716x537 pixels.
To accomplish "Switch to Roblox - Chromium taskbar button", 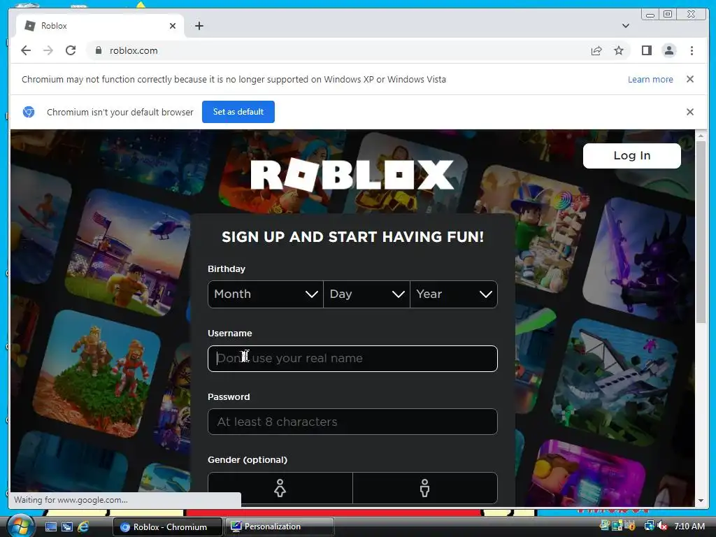I will click(x=167, y=527).
